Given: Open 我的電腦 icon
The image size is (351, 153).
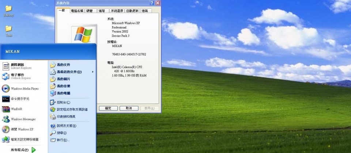Looking at the screenshot, I should pos(53,93).
